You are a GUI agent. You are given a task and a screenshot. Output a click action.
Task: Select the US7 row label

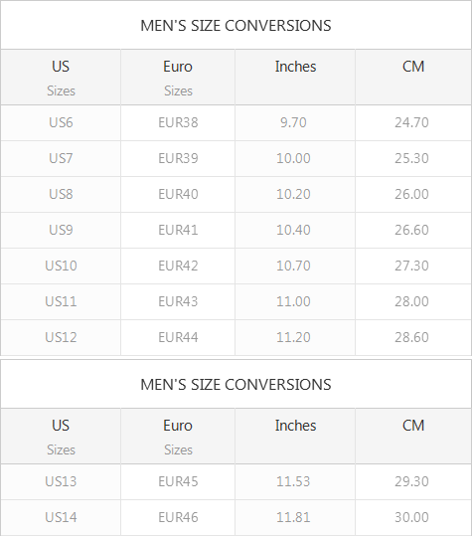tap(61, 158)
